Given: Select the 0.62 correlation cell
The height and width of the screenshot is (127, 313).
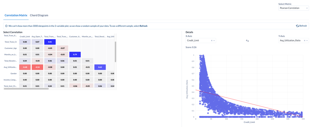Looking at the screenshot, I should [x=100, y=67].
